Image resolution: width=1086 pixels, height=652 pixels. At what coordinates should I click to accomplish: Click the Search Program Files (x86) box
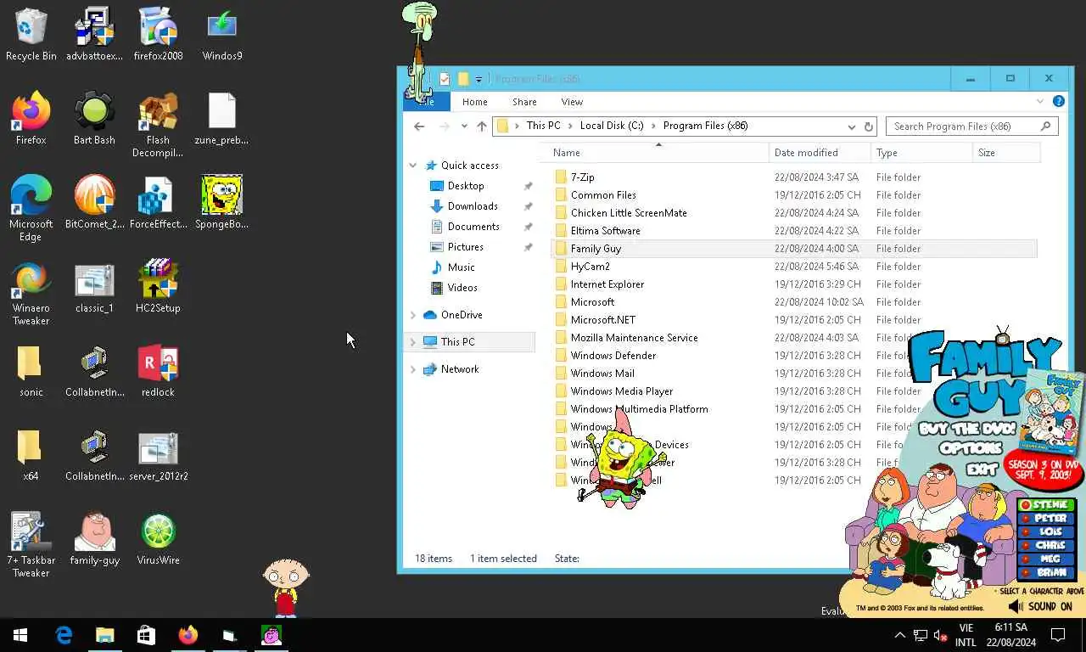click(x=971, y=126)
